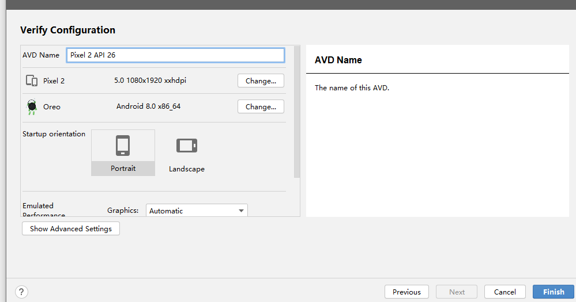Click the Pixel 2 device icon

tap(32, 81)
